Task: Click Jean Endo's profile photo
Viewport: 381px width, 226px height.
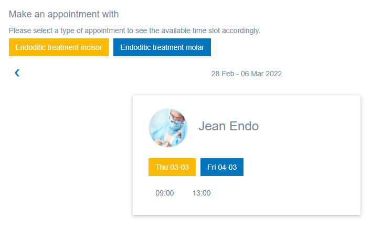Action: tap(168, 128)
